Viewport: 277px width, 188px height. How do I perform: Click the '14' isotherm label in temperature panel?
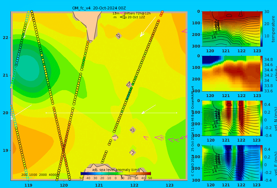pos(214,37)
